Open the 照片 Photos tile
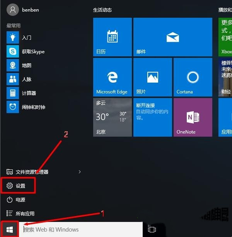232x237 pixels. (x=153, y=77)
